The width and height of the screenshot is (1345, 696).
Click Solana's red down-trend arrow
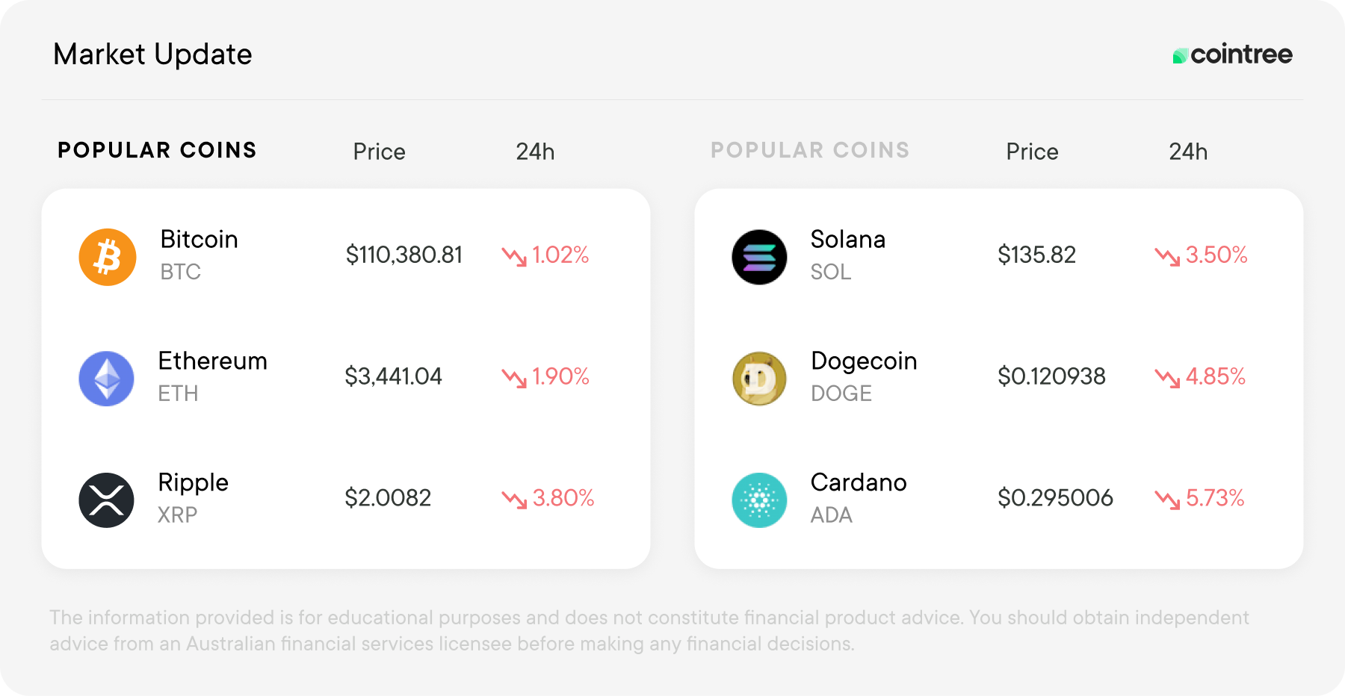(x=1167, y=257)
